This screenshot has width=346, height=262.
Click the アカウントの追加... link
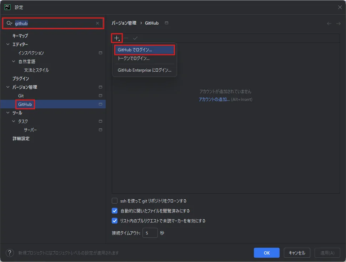click(x=214, y=99)
